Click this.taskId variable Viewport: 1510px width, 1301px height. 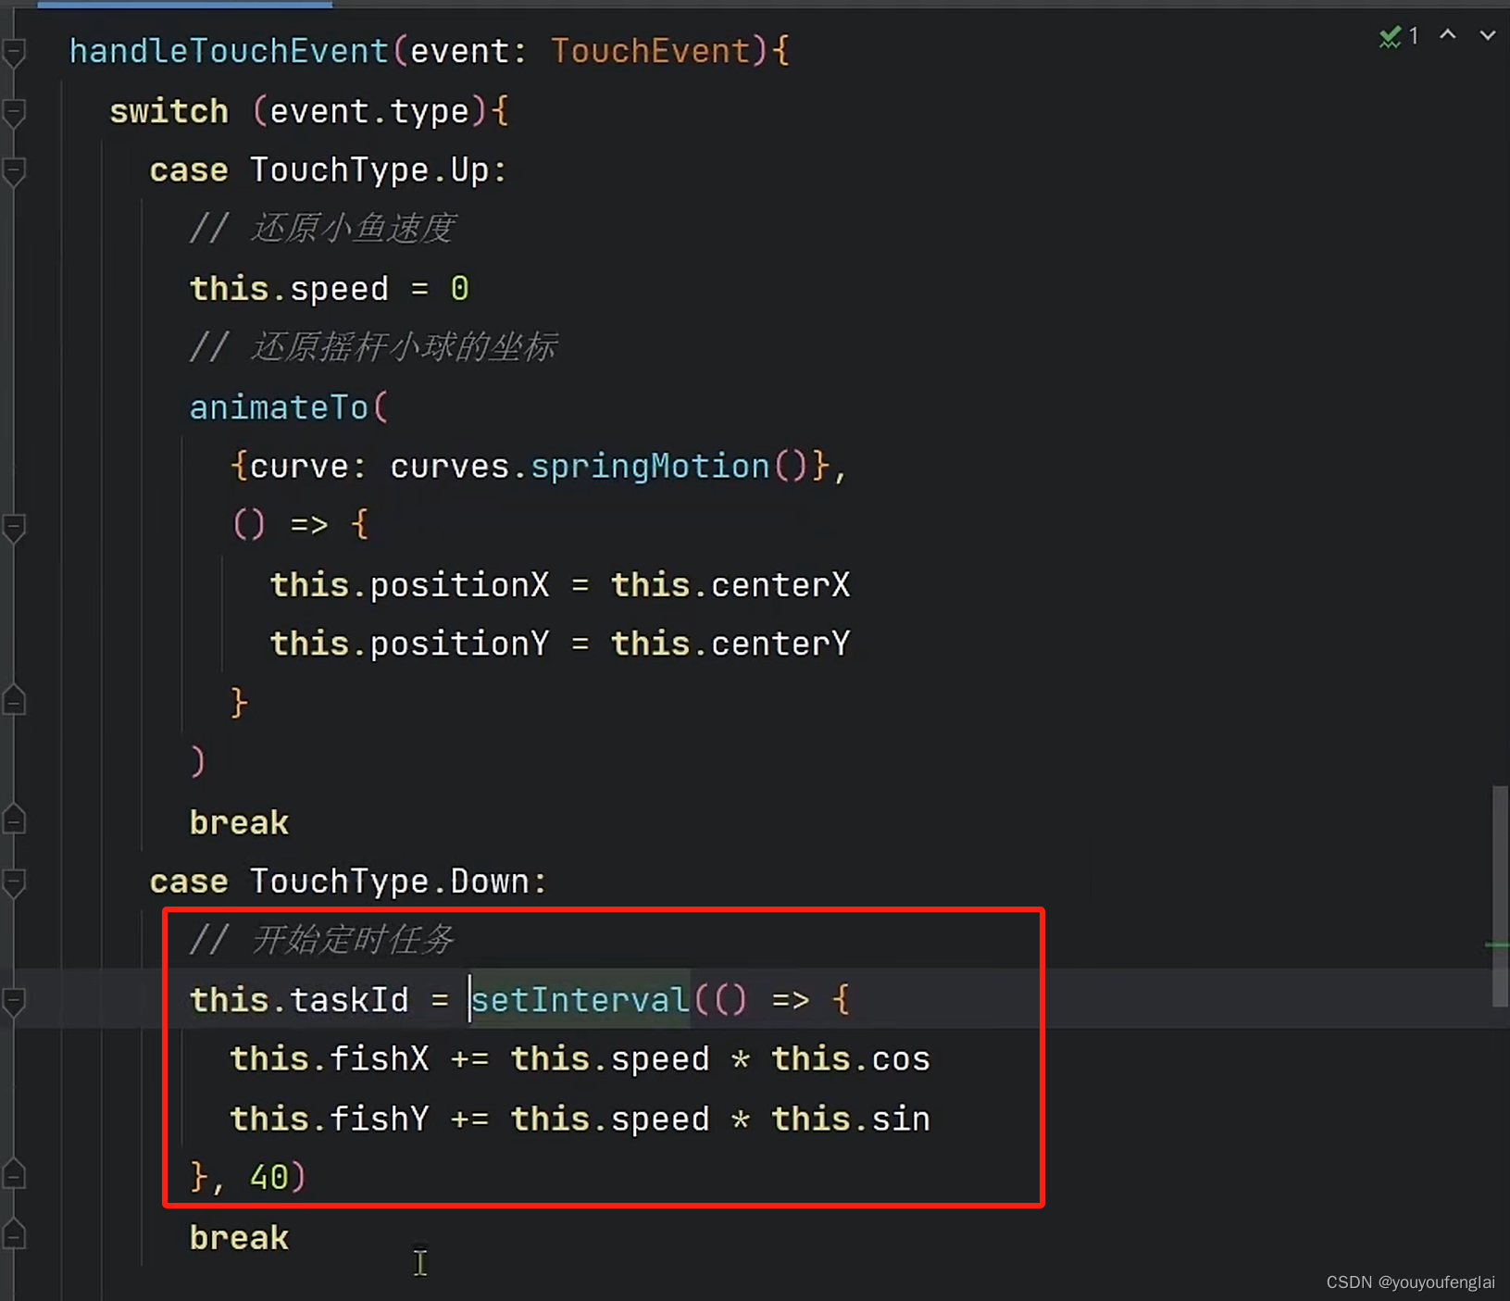[x=299, y=1000]
